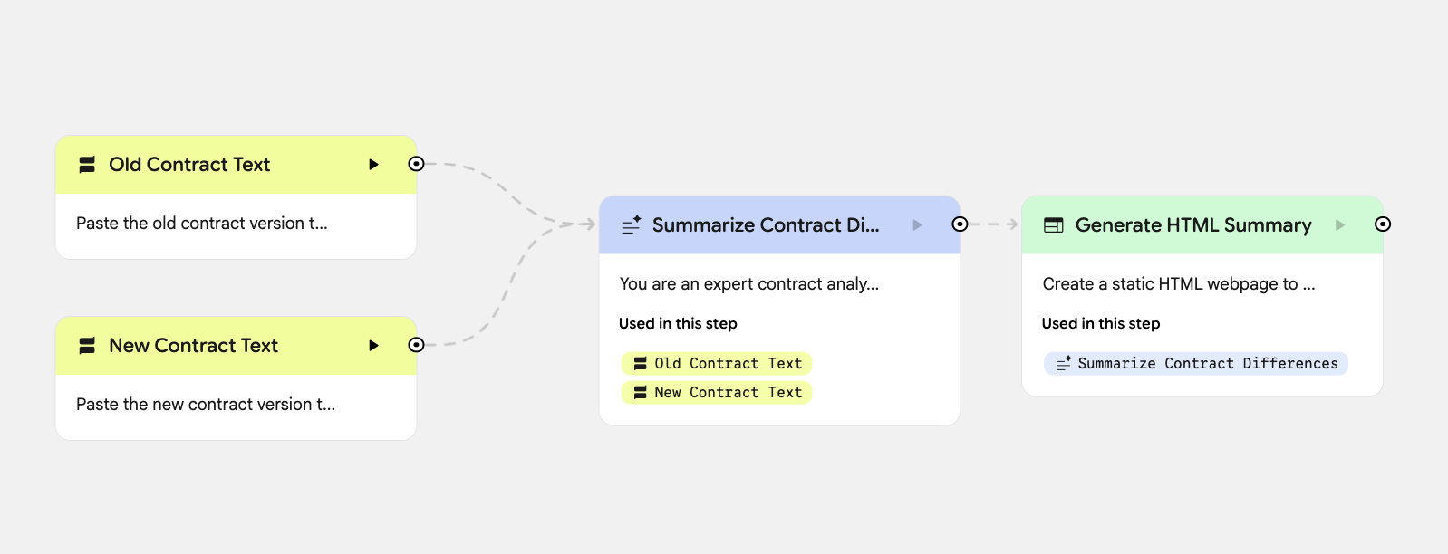Edit the 'Paste the old contract version' prompt
The width and height of the screenshot is (1448, 554).
(202, 224)
